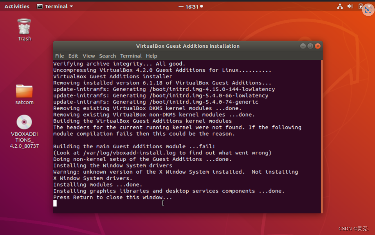Viewport: 375px width, 235px height.
Task: Maximize the Guest Additions installation window
Action: tap(310, 46)
